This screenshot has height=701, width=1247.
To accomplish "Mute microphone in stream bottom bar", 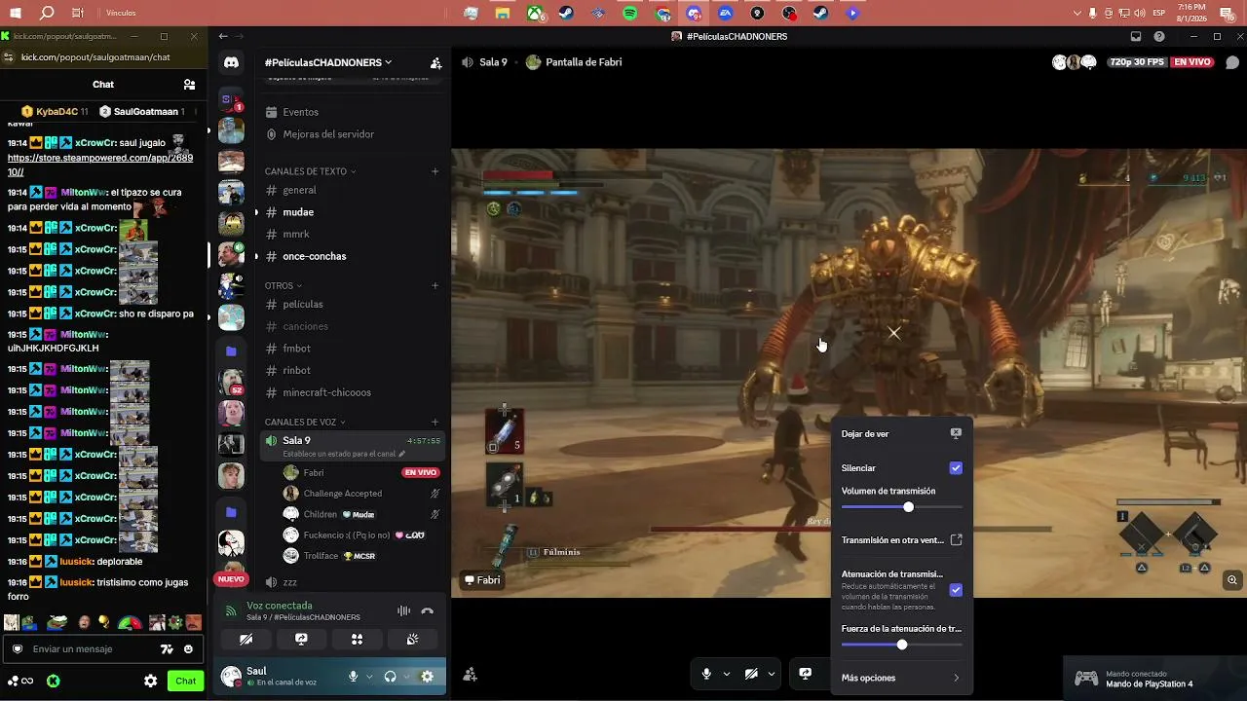I will coord(706,674).
